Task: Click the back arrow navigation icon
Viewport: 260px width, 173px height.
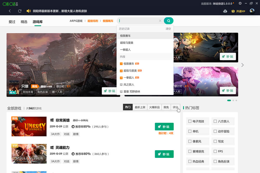Action: click(x=9, y=11)
